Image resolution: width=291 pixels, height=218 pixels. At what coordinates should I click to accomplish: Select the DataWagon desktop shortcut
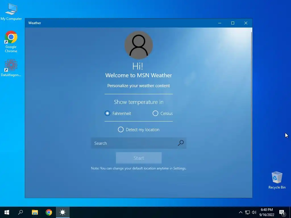11,68
